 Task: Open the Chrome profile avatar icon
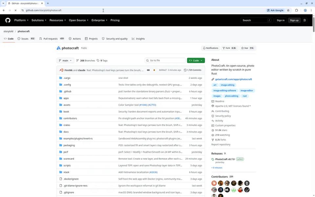(x=305, y=10)
